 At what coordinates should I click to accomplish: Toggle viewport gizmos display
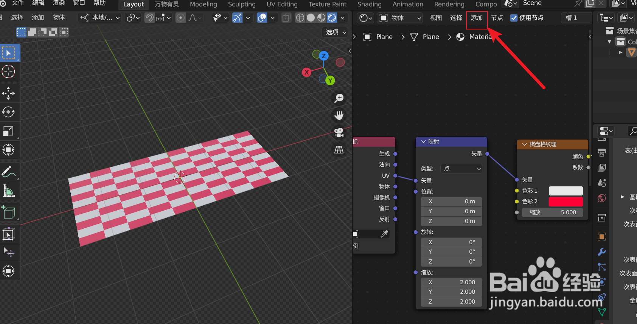237,18
